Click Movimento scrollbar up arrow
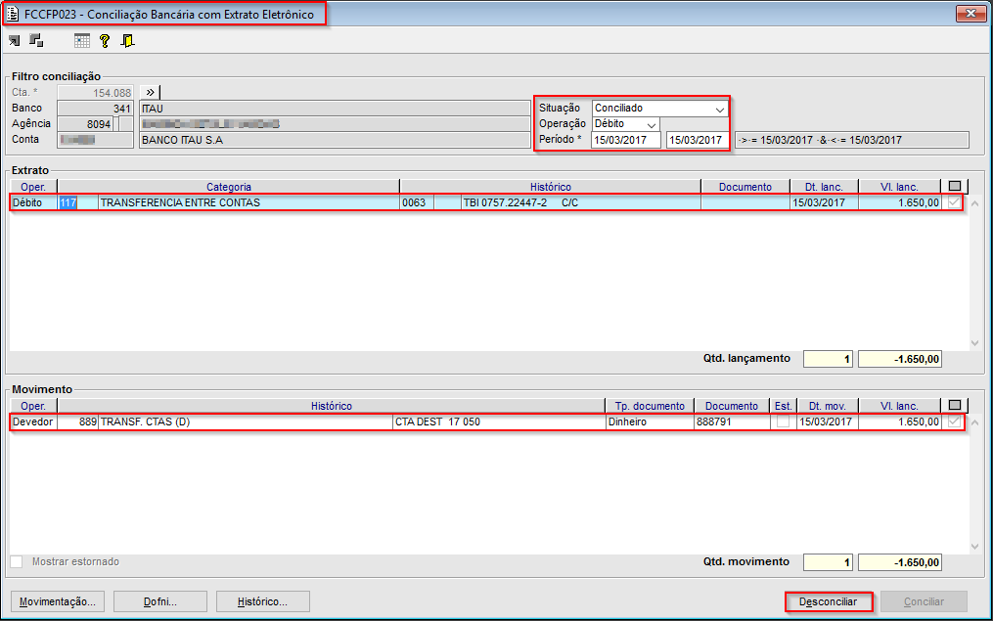Image resolution: width=993 pixels, height=621 pixels. (x=974, y=422)
